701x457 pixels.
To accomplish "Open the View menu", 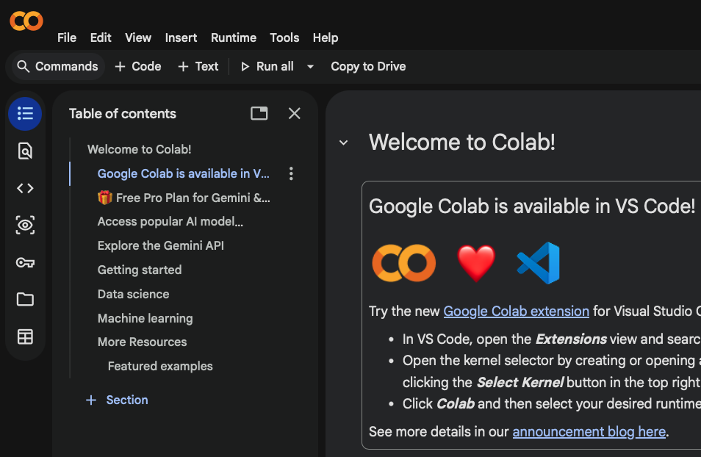I will tap(138, 38).
